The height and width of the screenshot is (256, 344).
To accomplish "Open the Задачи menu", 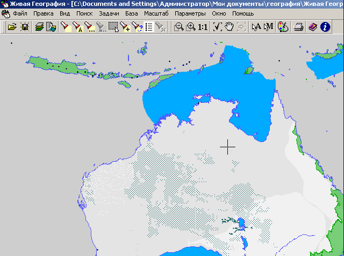I will click(109, 13).
